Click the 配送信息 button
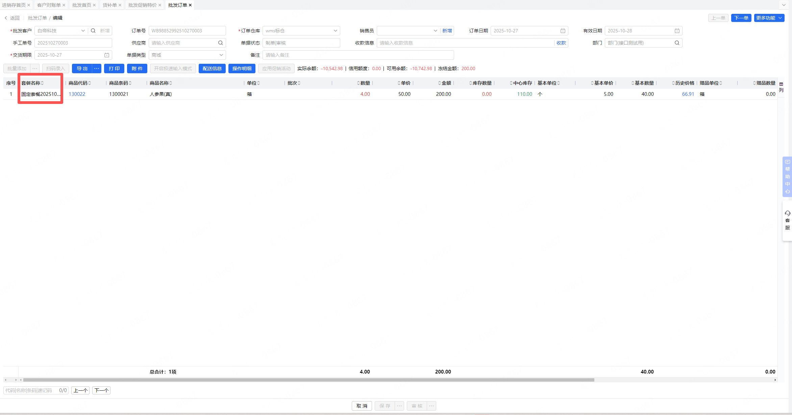This screenshot has width=792, height=415. [212, 68]
